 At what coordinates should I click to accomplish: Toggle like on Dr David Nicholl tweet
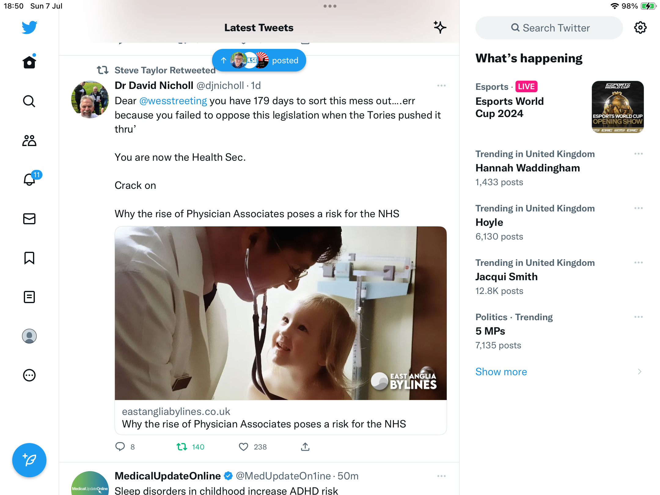pyautogui.click(x=244, y=447)
